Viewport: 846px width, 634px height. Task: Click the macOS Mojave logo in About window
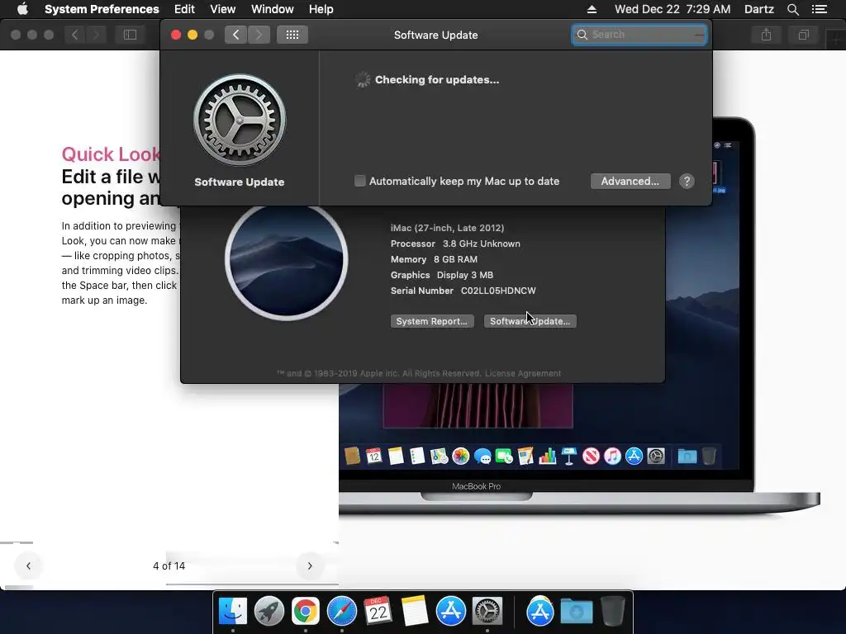click(x=286, y=260)
